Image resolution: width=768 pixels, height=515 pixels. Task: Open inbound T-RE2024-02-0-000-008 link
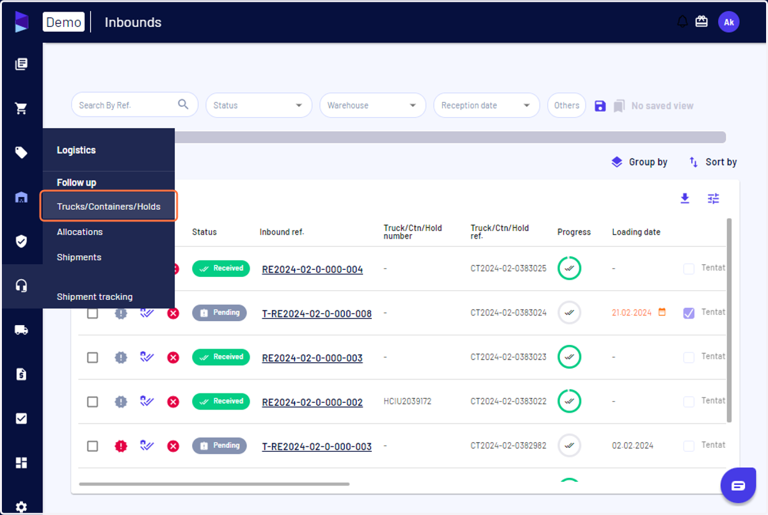[317, 313]
